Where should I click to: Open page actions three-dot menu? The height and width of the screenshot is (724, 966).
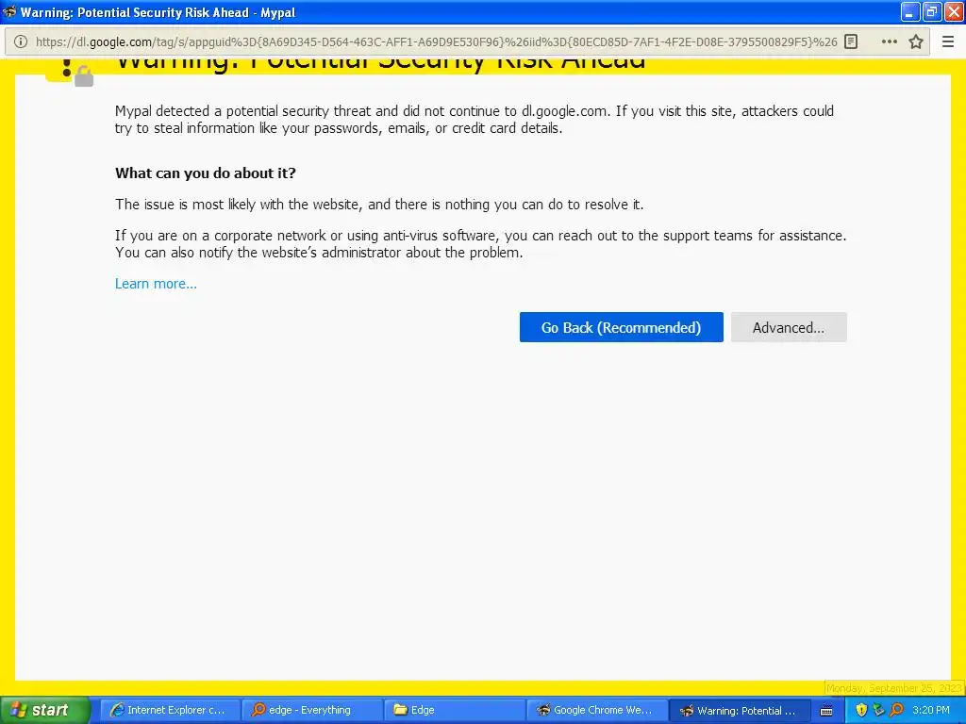[889, 41]
